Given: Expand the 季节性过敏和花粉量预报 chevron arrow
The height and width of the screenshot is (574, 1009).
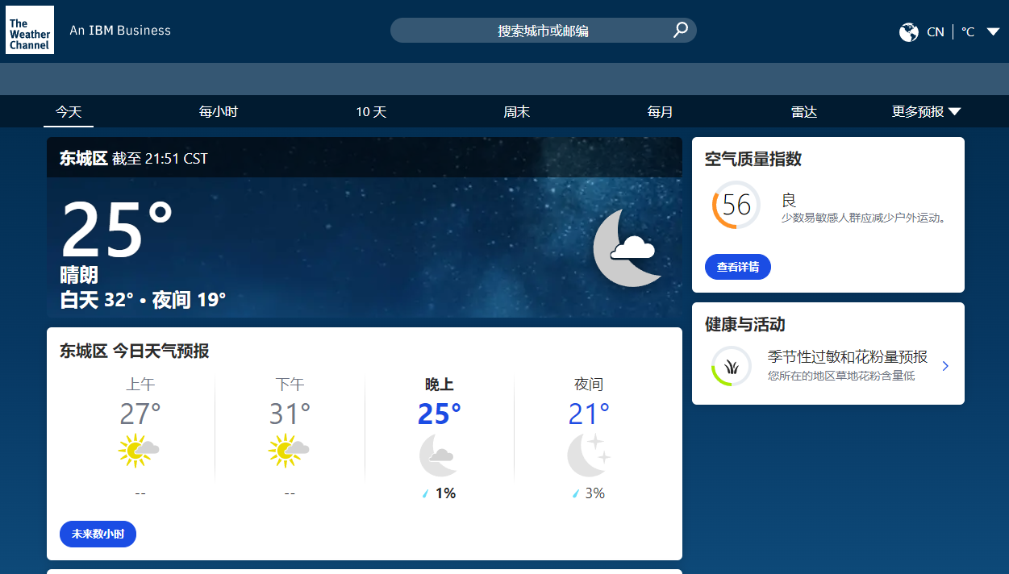Looking at the screenshot, I should coord(945,365).
